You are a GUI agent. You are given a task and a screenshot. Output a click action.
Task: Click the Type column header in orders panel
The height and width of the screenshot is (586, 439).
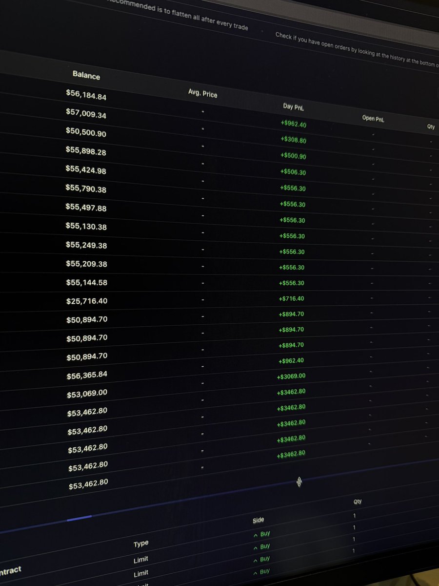[x=141, y=544]
